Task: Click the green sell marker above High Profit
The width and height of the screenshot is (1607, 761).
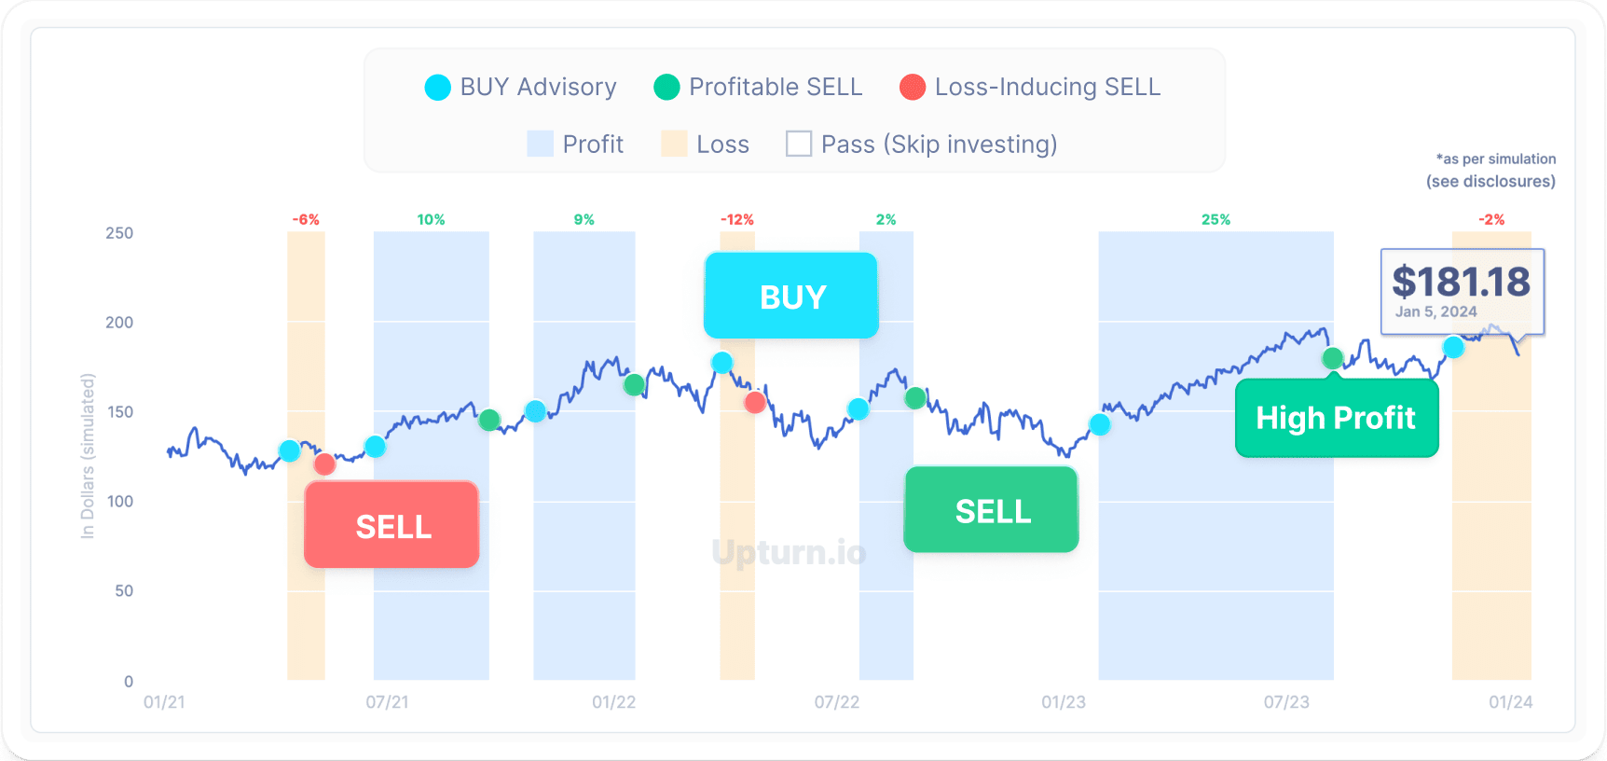Action: click(1333, 358)
